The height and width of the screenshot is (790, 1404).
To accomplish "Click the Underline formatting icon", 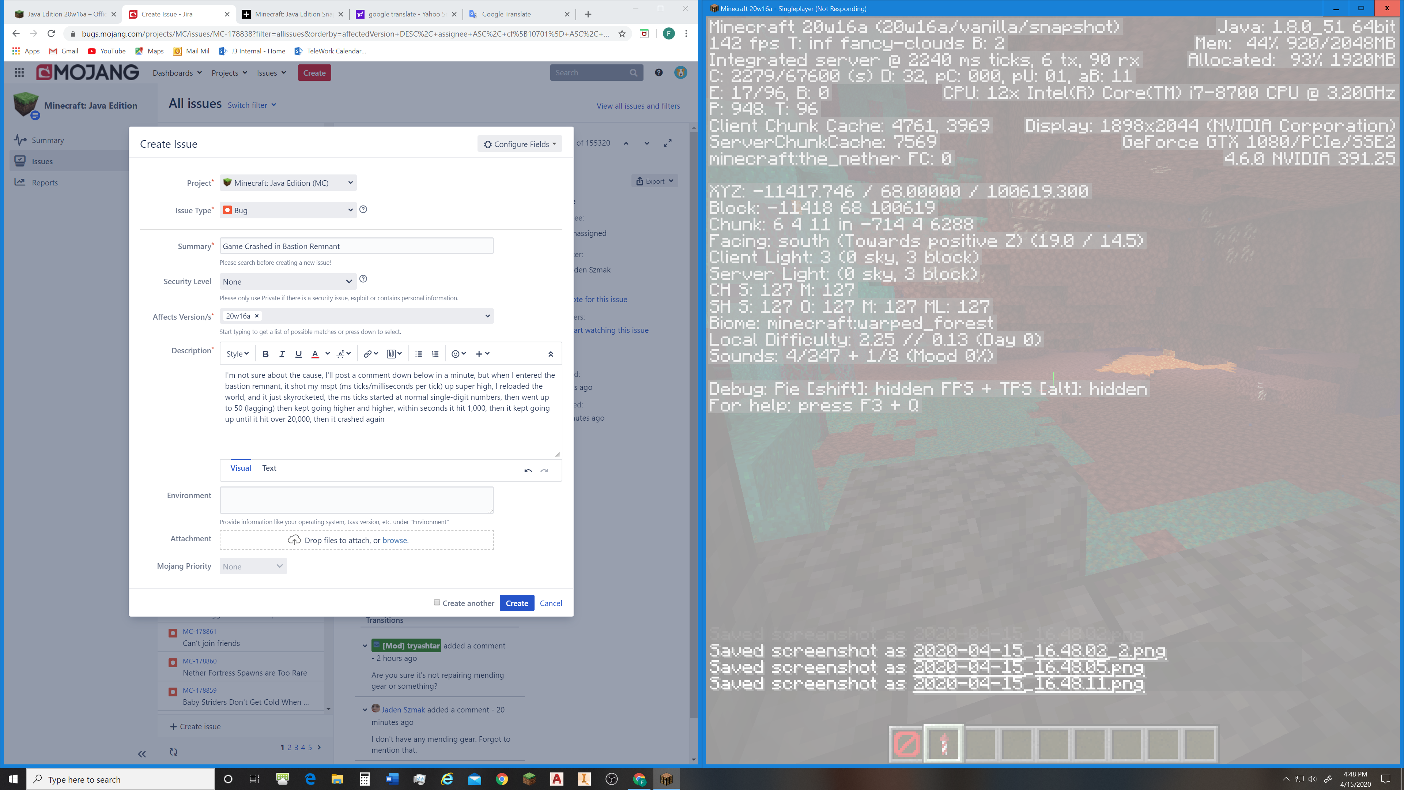I will [298, 354].
